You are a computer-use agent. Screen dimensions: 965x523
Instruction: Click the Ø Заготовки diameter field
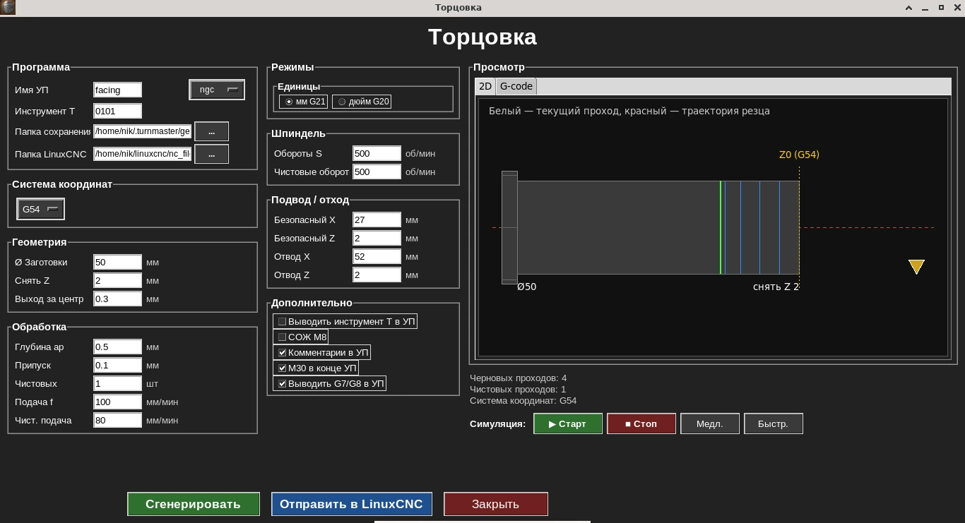[118, 262]
